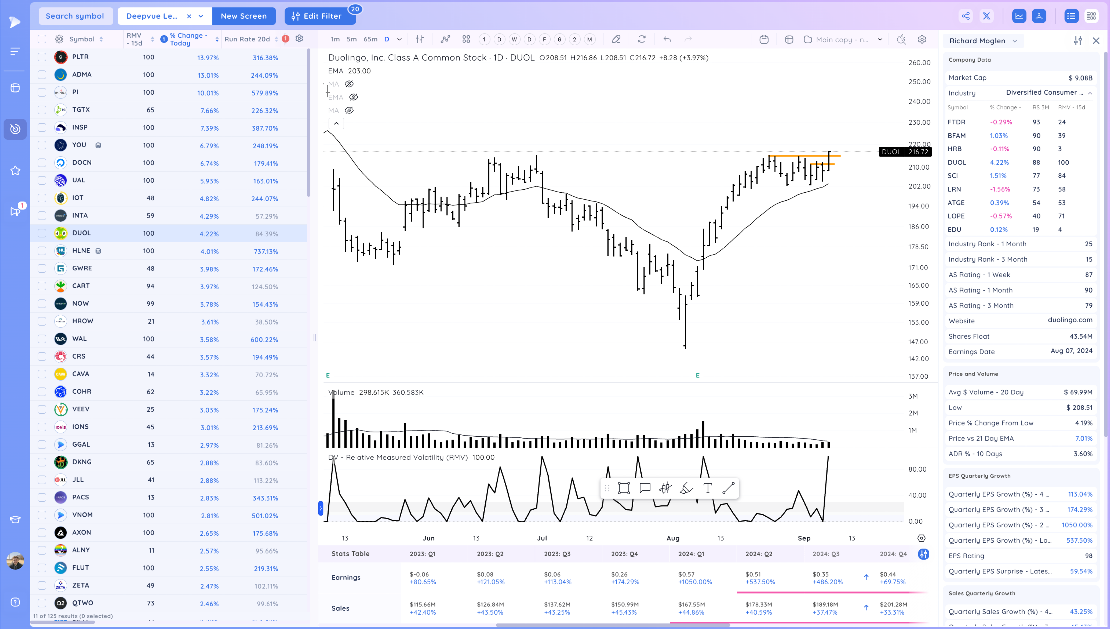The image size is (1110, 629).
Task: Check the PLTR row checkbox
Action: [42, 57]
